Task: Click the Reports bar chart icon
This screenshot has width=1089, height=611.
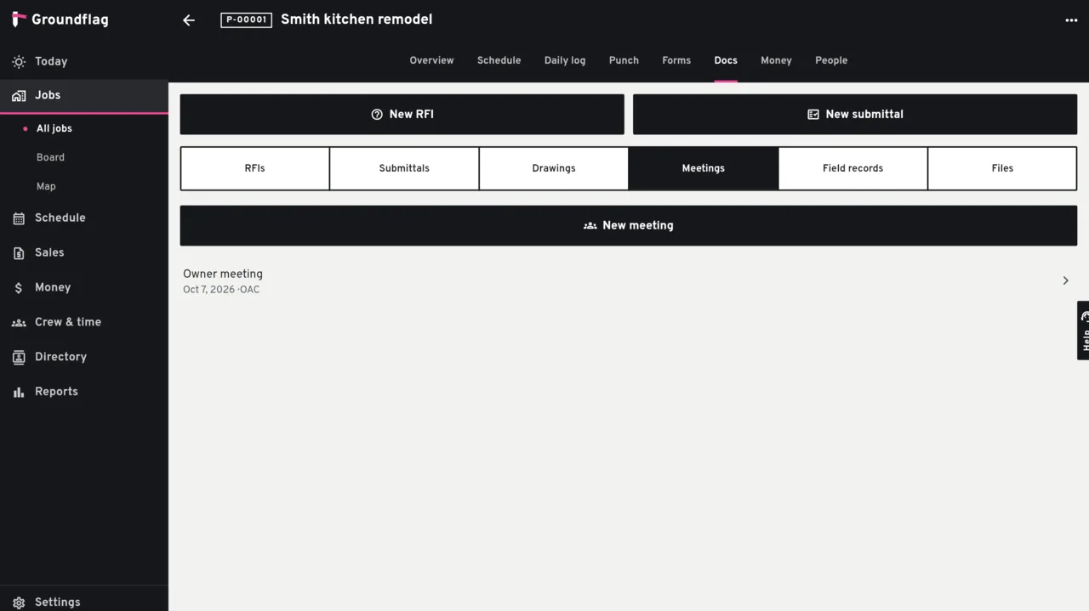Action: pos(19,393)
